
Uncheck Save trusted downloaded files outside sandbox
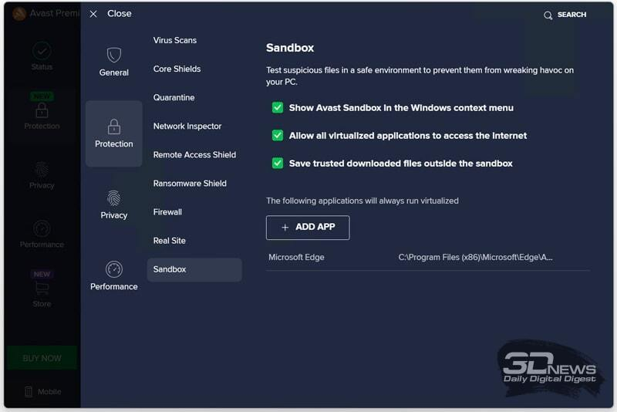click(x=278, y=163)
